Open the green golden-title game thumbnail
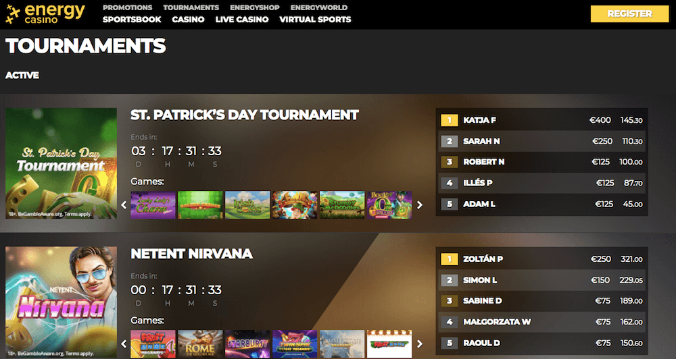676x359 pixels. pyautogui.click(x=201, y=205)
